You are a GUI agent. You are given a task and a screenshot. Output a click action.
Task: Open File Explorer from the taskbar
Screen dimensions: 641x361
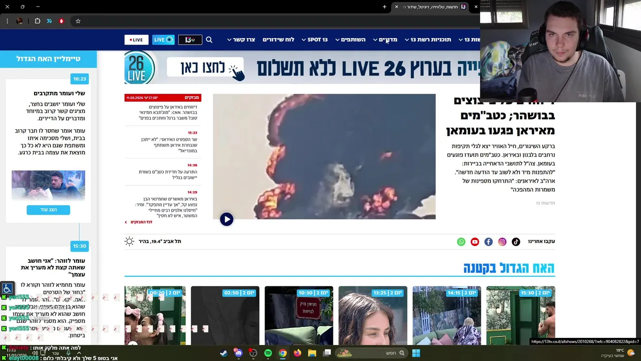[312, 353]
